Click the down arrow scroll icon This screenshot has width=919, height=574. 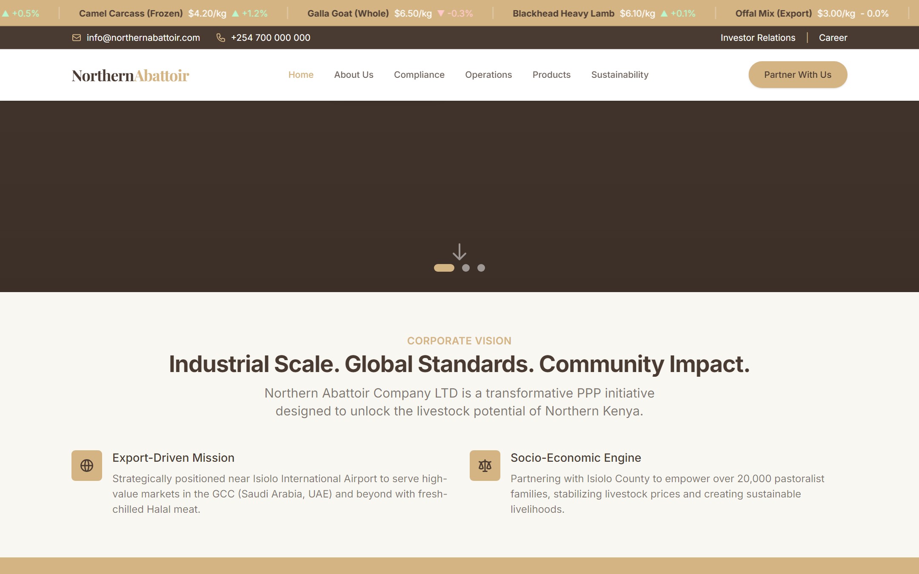pos(459,252)
